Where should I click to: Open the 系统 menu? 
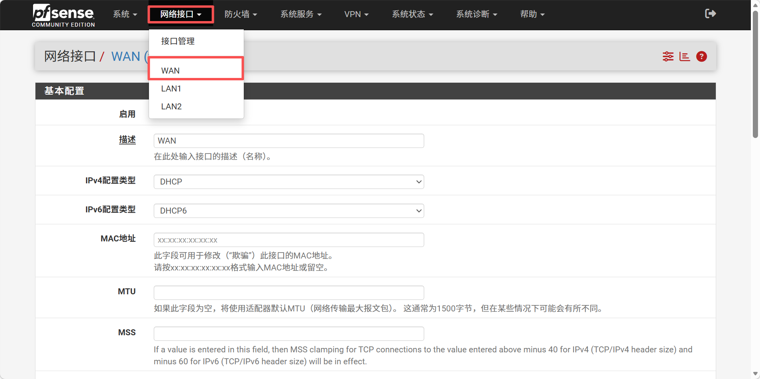tap(125, 14)
